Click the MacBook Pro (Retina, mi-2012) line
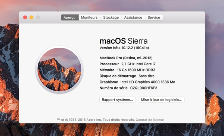The image size is (224, 136). (126, 58)
